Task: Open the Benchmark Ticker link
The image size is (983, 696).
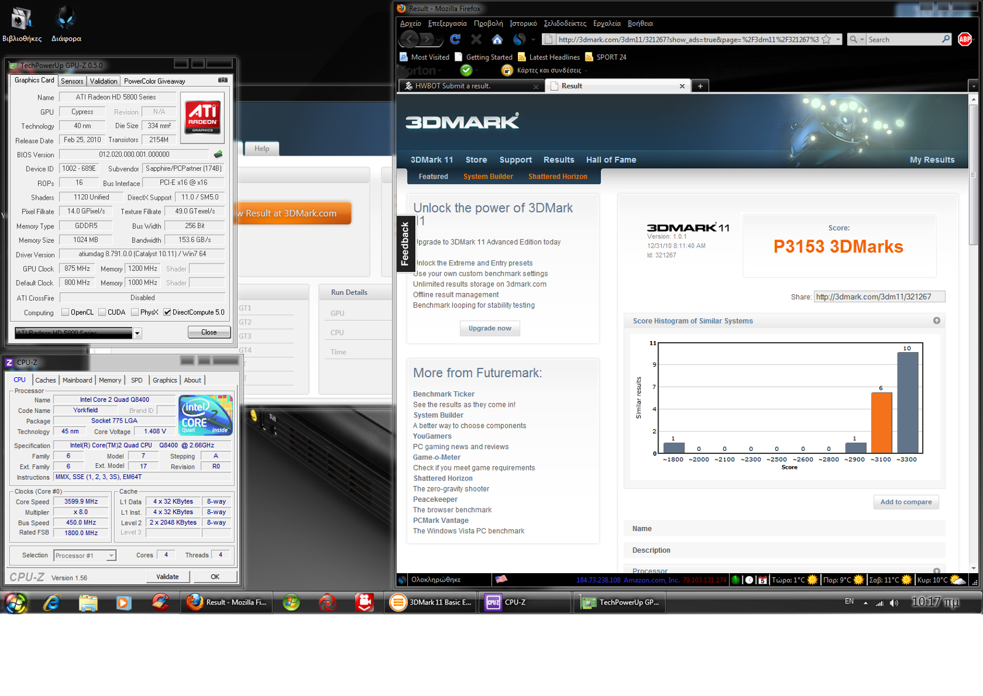Action: pos(444,394)
